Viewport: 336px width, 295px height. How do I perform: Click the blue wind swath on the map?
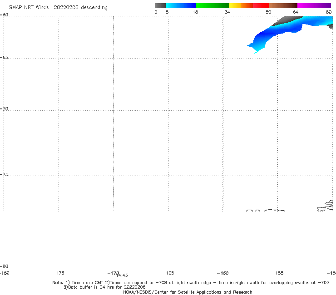272,32
